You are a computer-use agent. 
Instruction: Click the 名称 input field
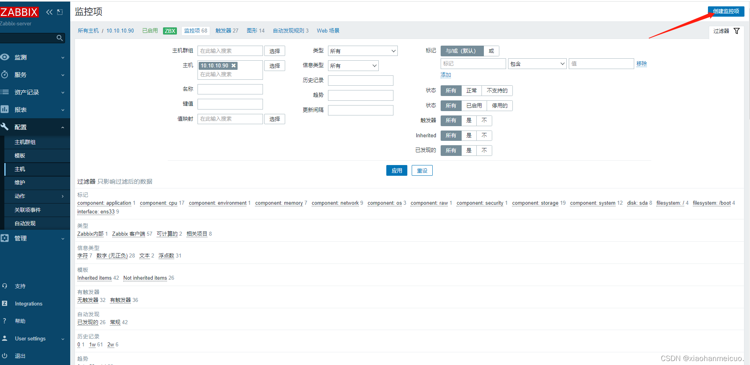point(230,89)
